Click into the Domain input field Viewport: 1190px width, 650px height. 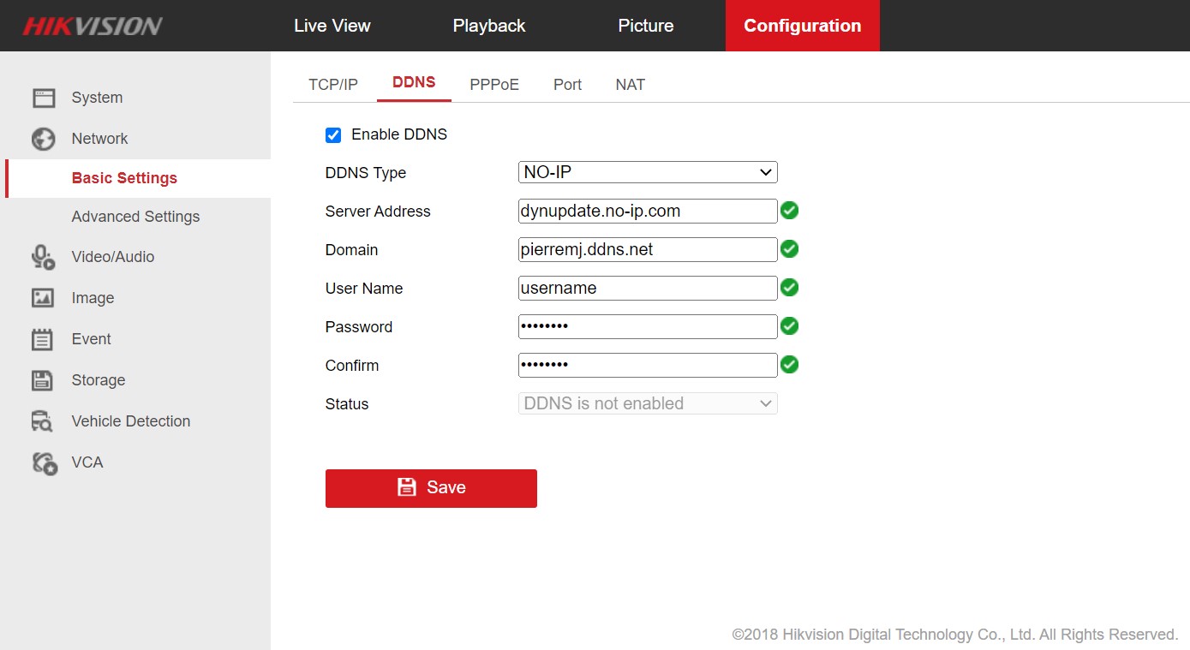[647, 249]
